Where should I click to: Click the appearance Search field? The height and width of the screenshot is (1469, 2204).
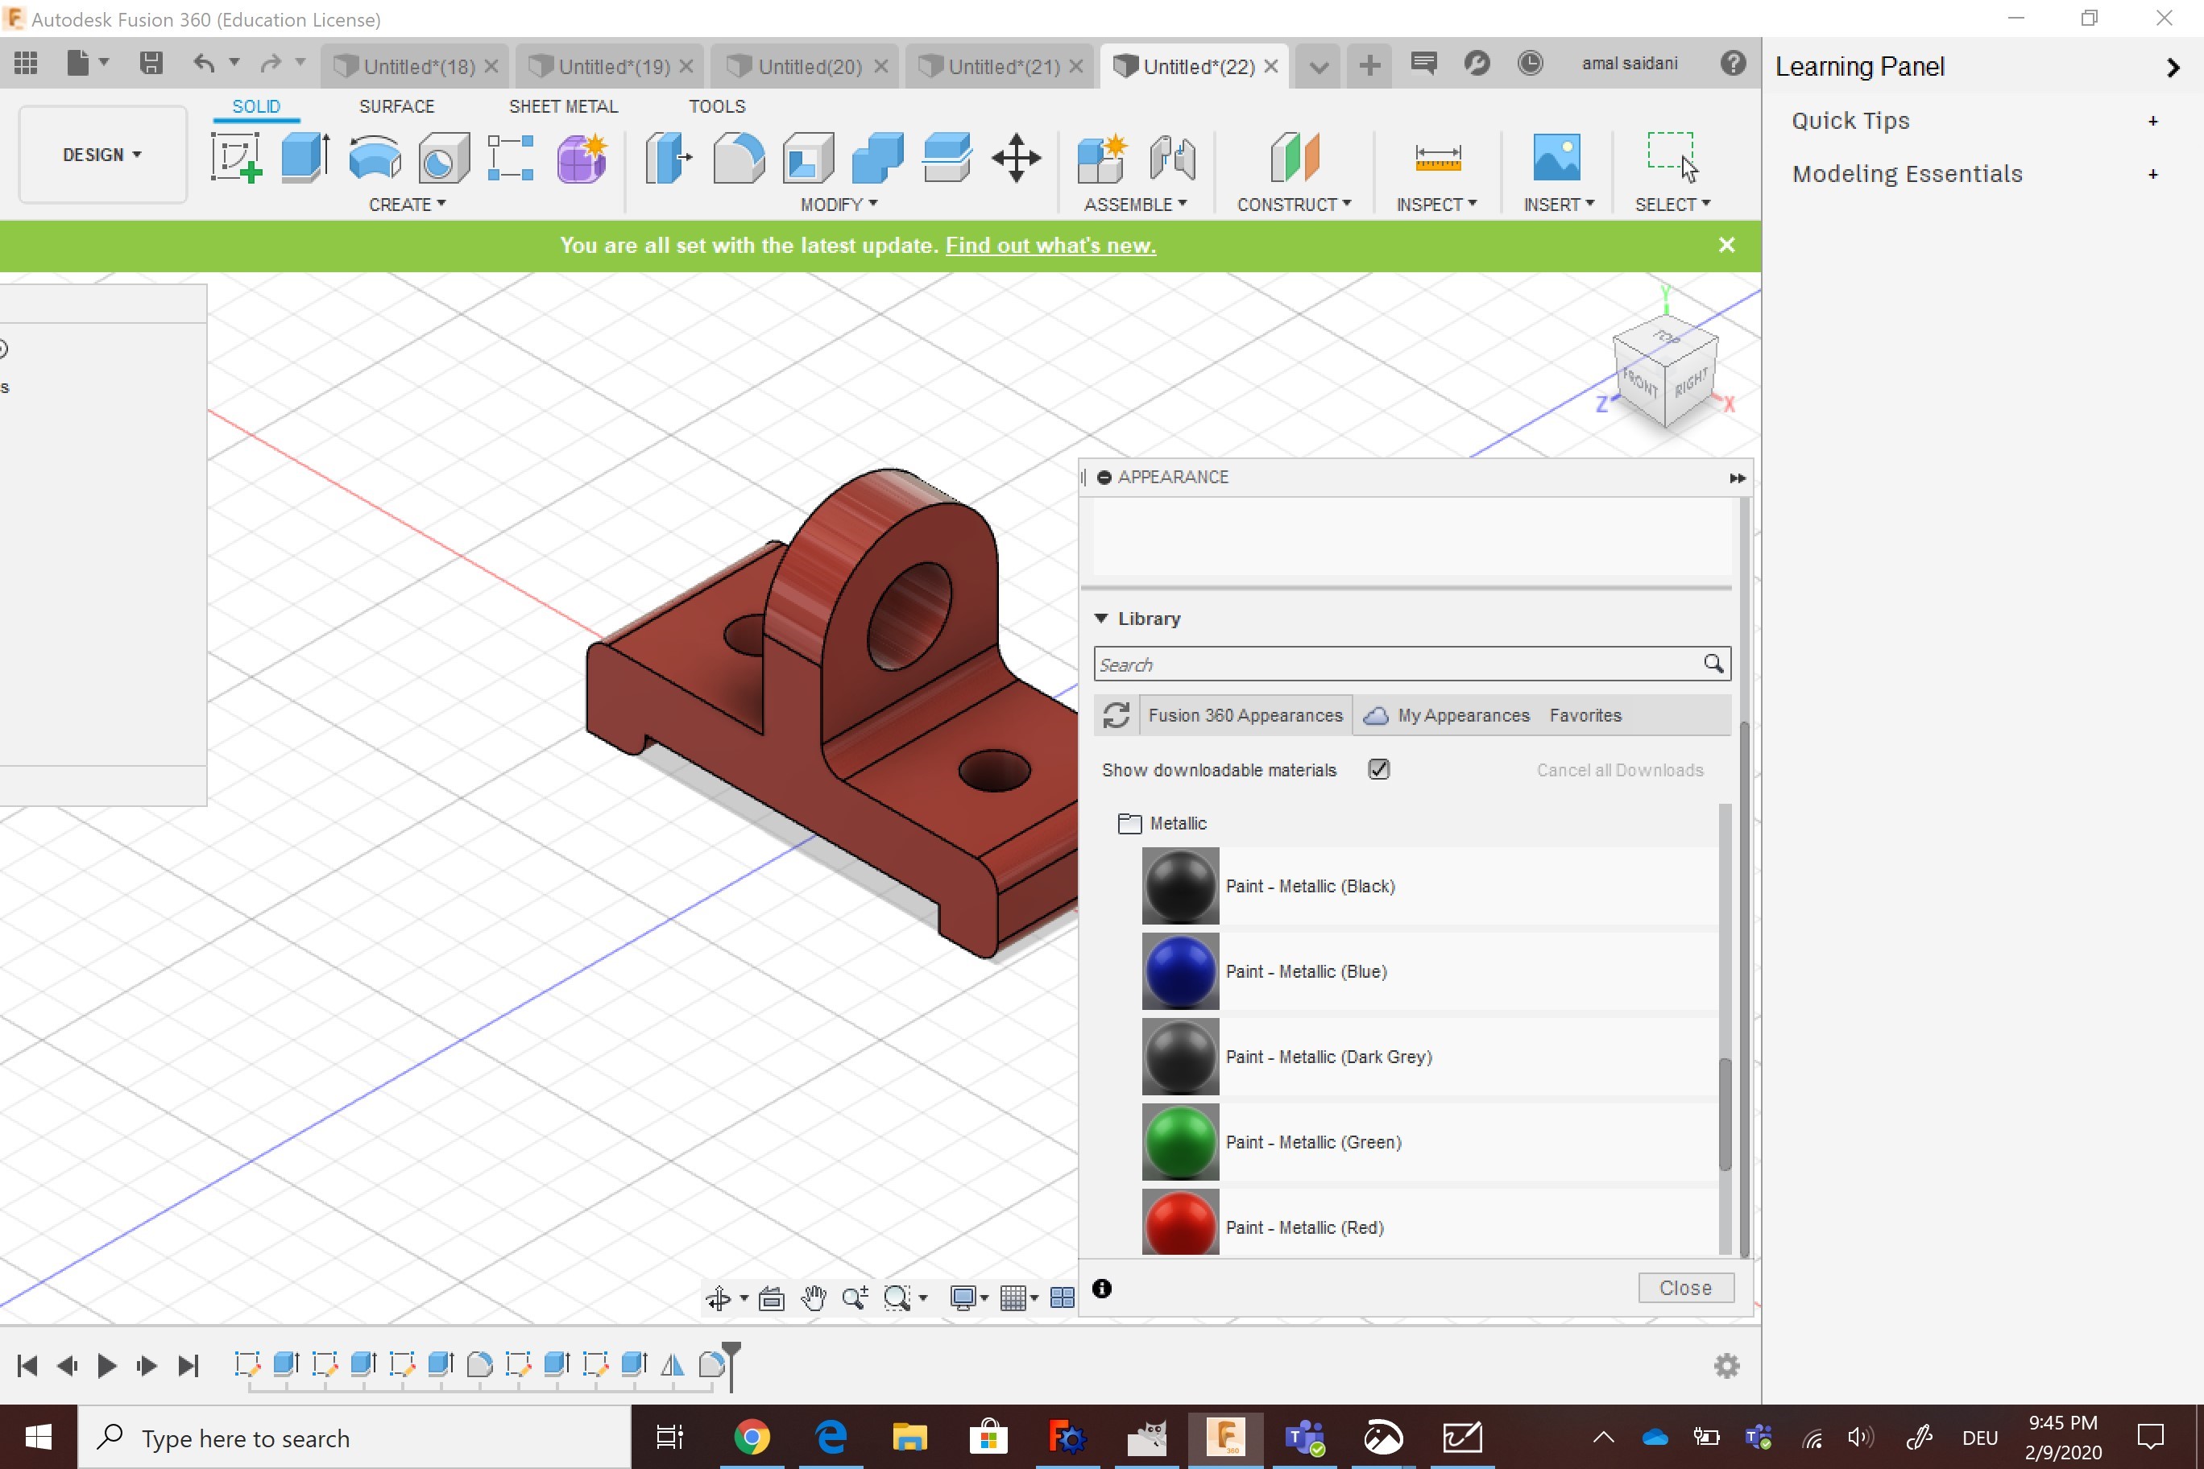coord(1396,664)
